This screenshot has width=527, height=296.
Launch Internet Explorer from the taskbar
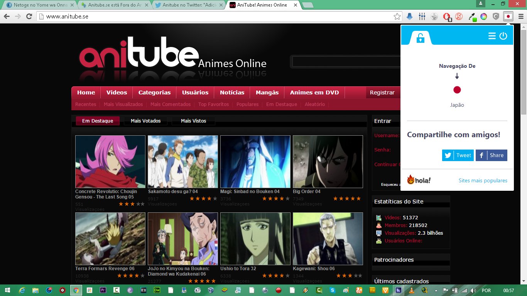pos(22,290)
